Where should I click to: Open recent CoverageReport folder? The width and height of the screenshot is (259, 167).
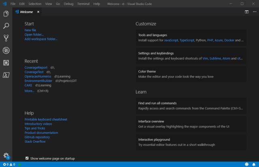(36, 68)
